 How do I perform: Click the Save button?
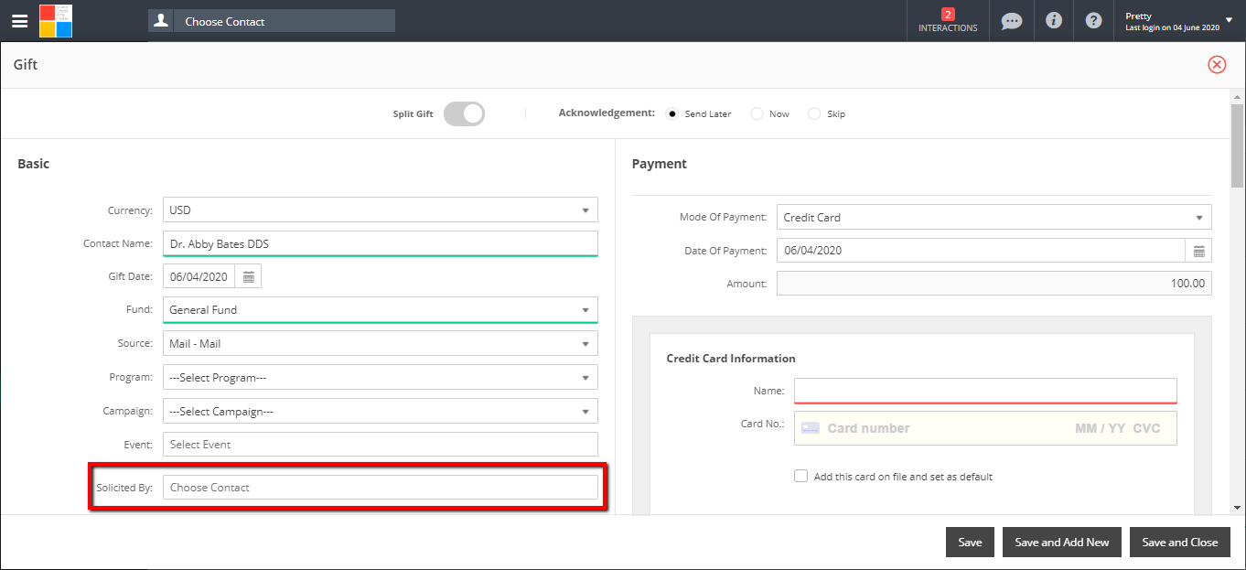[970, 542]
